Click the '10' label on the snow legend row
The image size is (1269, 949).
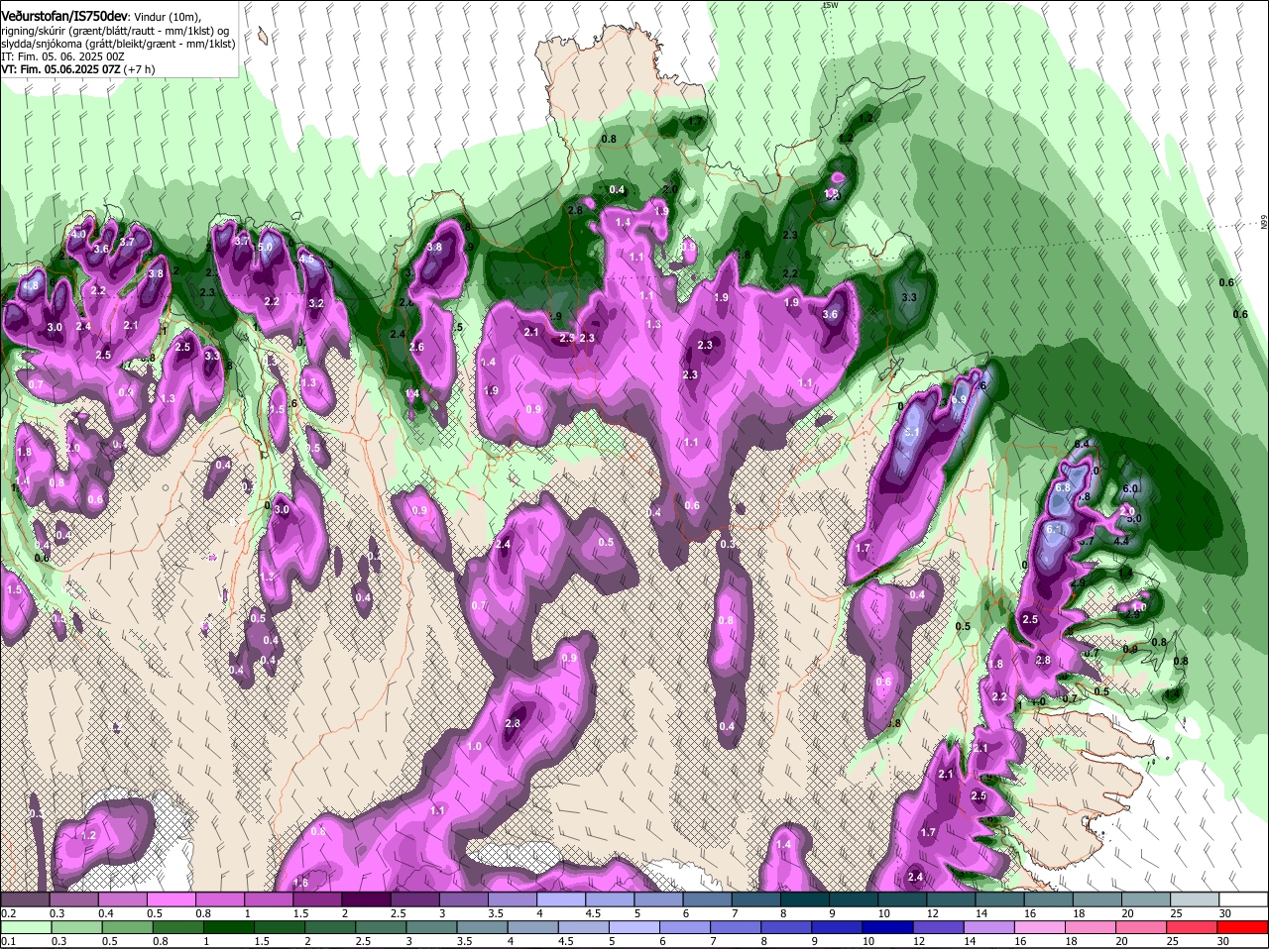click(883, 913)
